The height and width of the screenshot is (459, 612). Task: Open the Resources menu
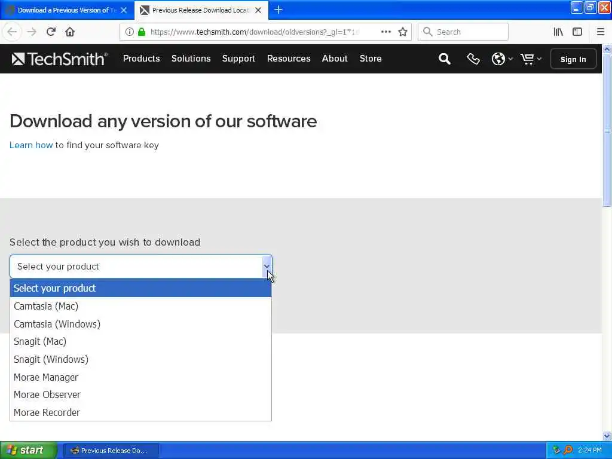[289, 59]
